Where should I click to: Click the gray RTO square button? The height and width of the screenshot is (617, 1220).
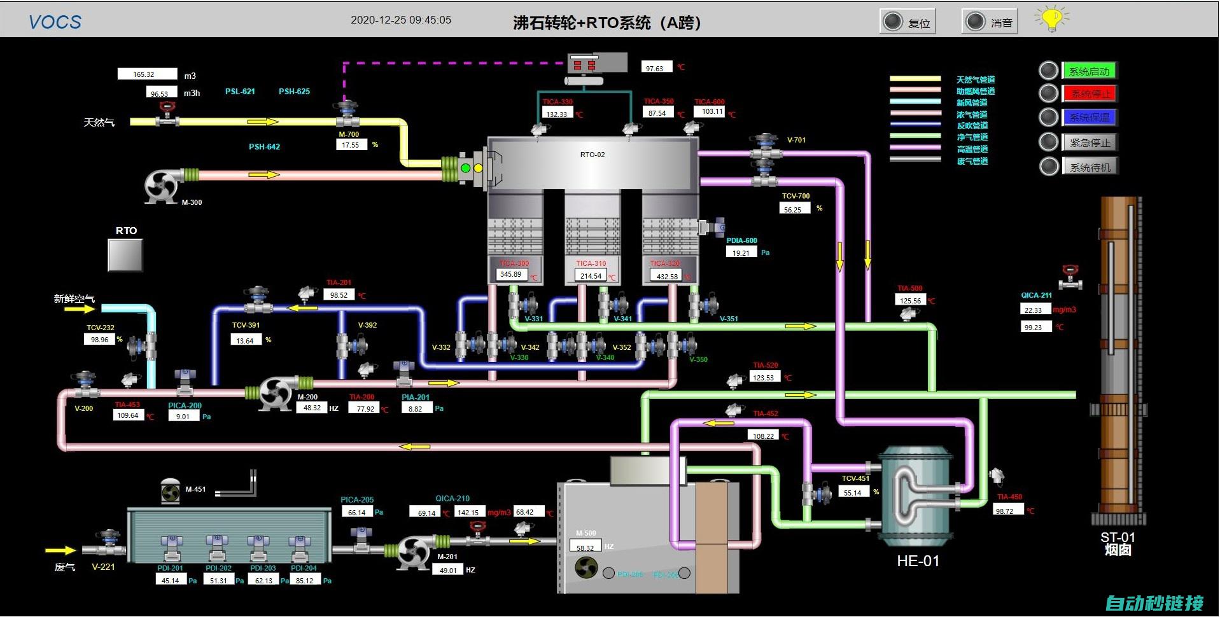click(125, 255)
